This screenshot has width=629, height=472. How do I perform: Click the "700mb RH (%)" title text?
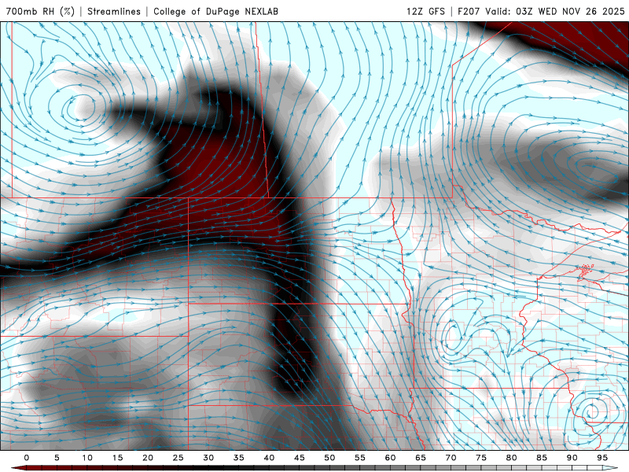click(x=40, y=11)
